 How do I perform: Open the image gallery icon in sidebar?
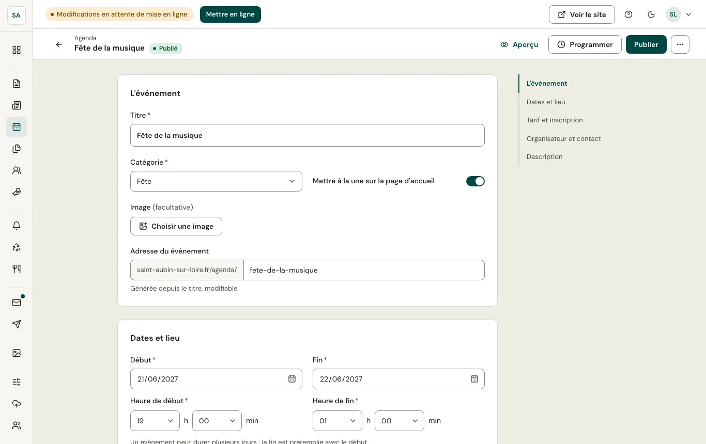tap(17, 353)
